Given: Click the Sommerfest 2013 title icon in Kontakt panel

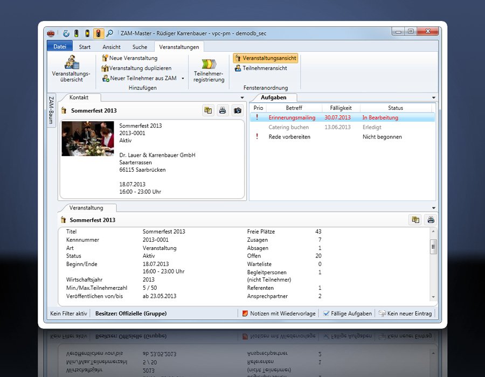Looking at the screenshot, I should pos(64,110).
